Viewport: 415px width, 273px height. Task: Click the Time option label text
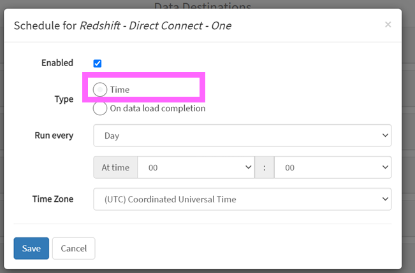[x=120, y=90]
